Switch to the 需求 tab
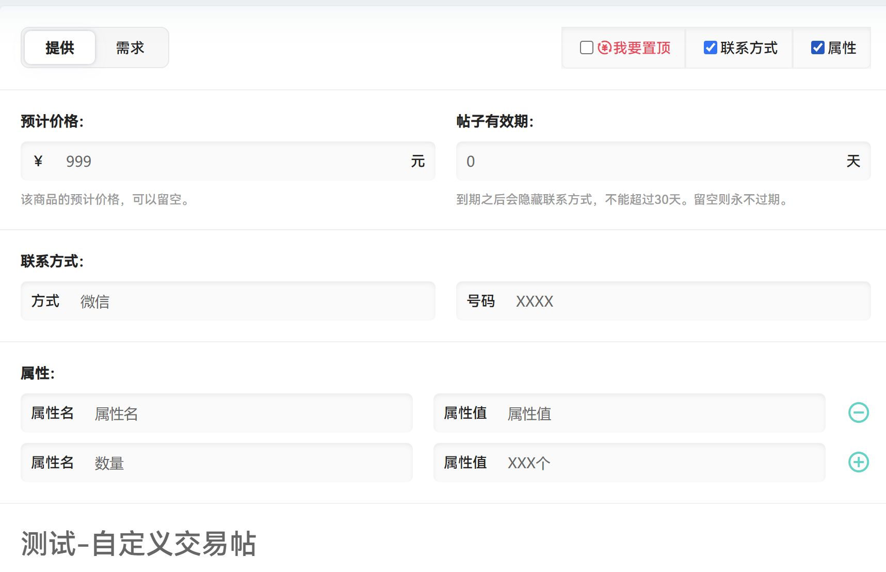 (130, 48)
